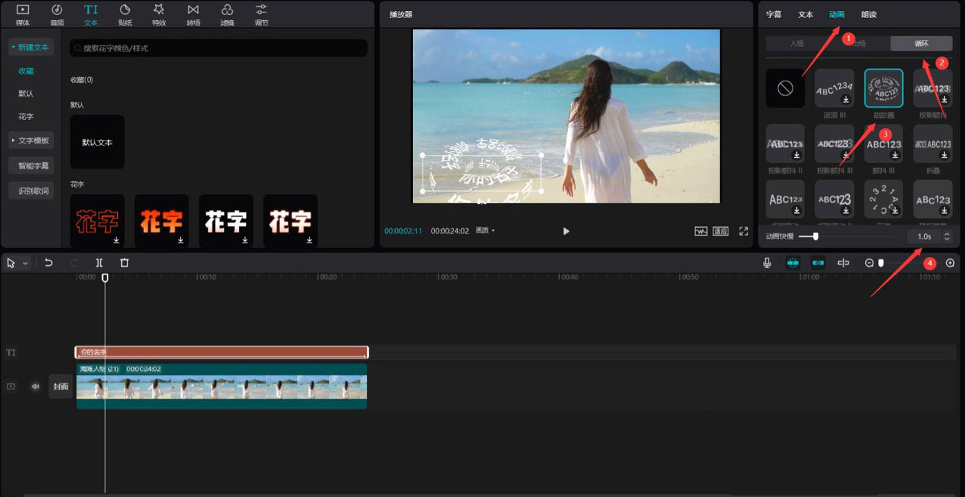The height and width of the screenshot is (497, 965).
Task: Open the 转场 transitions panel
Action: (x=193, y=14)
